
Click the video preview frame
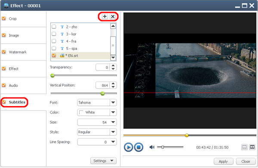pos(190,70)
